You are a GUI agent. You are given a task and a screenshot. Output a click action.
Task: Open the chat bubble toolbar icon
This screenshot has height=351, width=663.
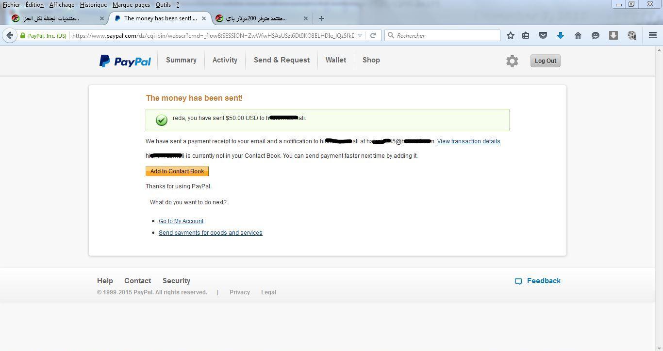pyautogui.click(x=596, y=35)
